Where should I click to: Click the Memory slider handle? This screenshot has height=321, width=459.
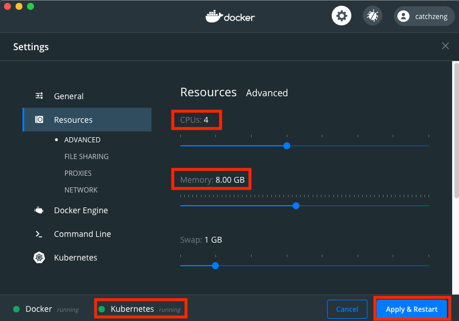pos(296,206)
